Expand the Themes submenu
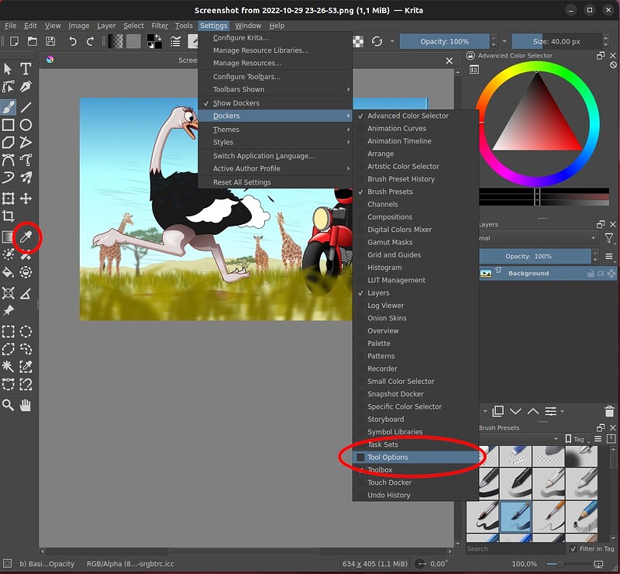Screen dimensions: 620x574 (x=275, y=130)
